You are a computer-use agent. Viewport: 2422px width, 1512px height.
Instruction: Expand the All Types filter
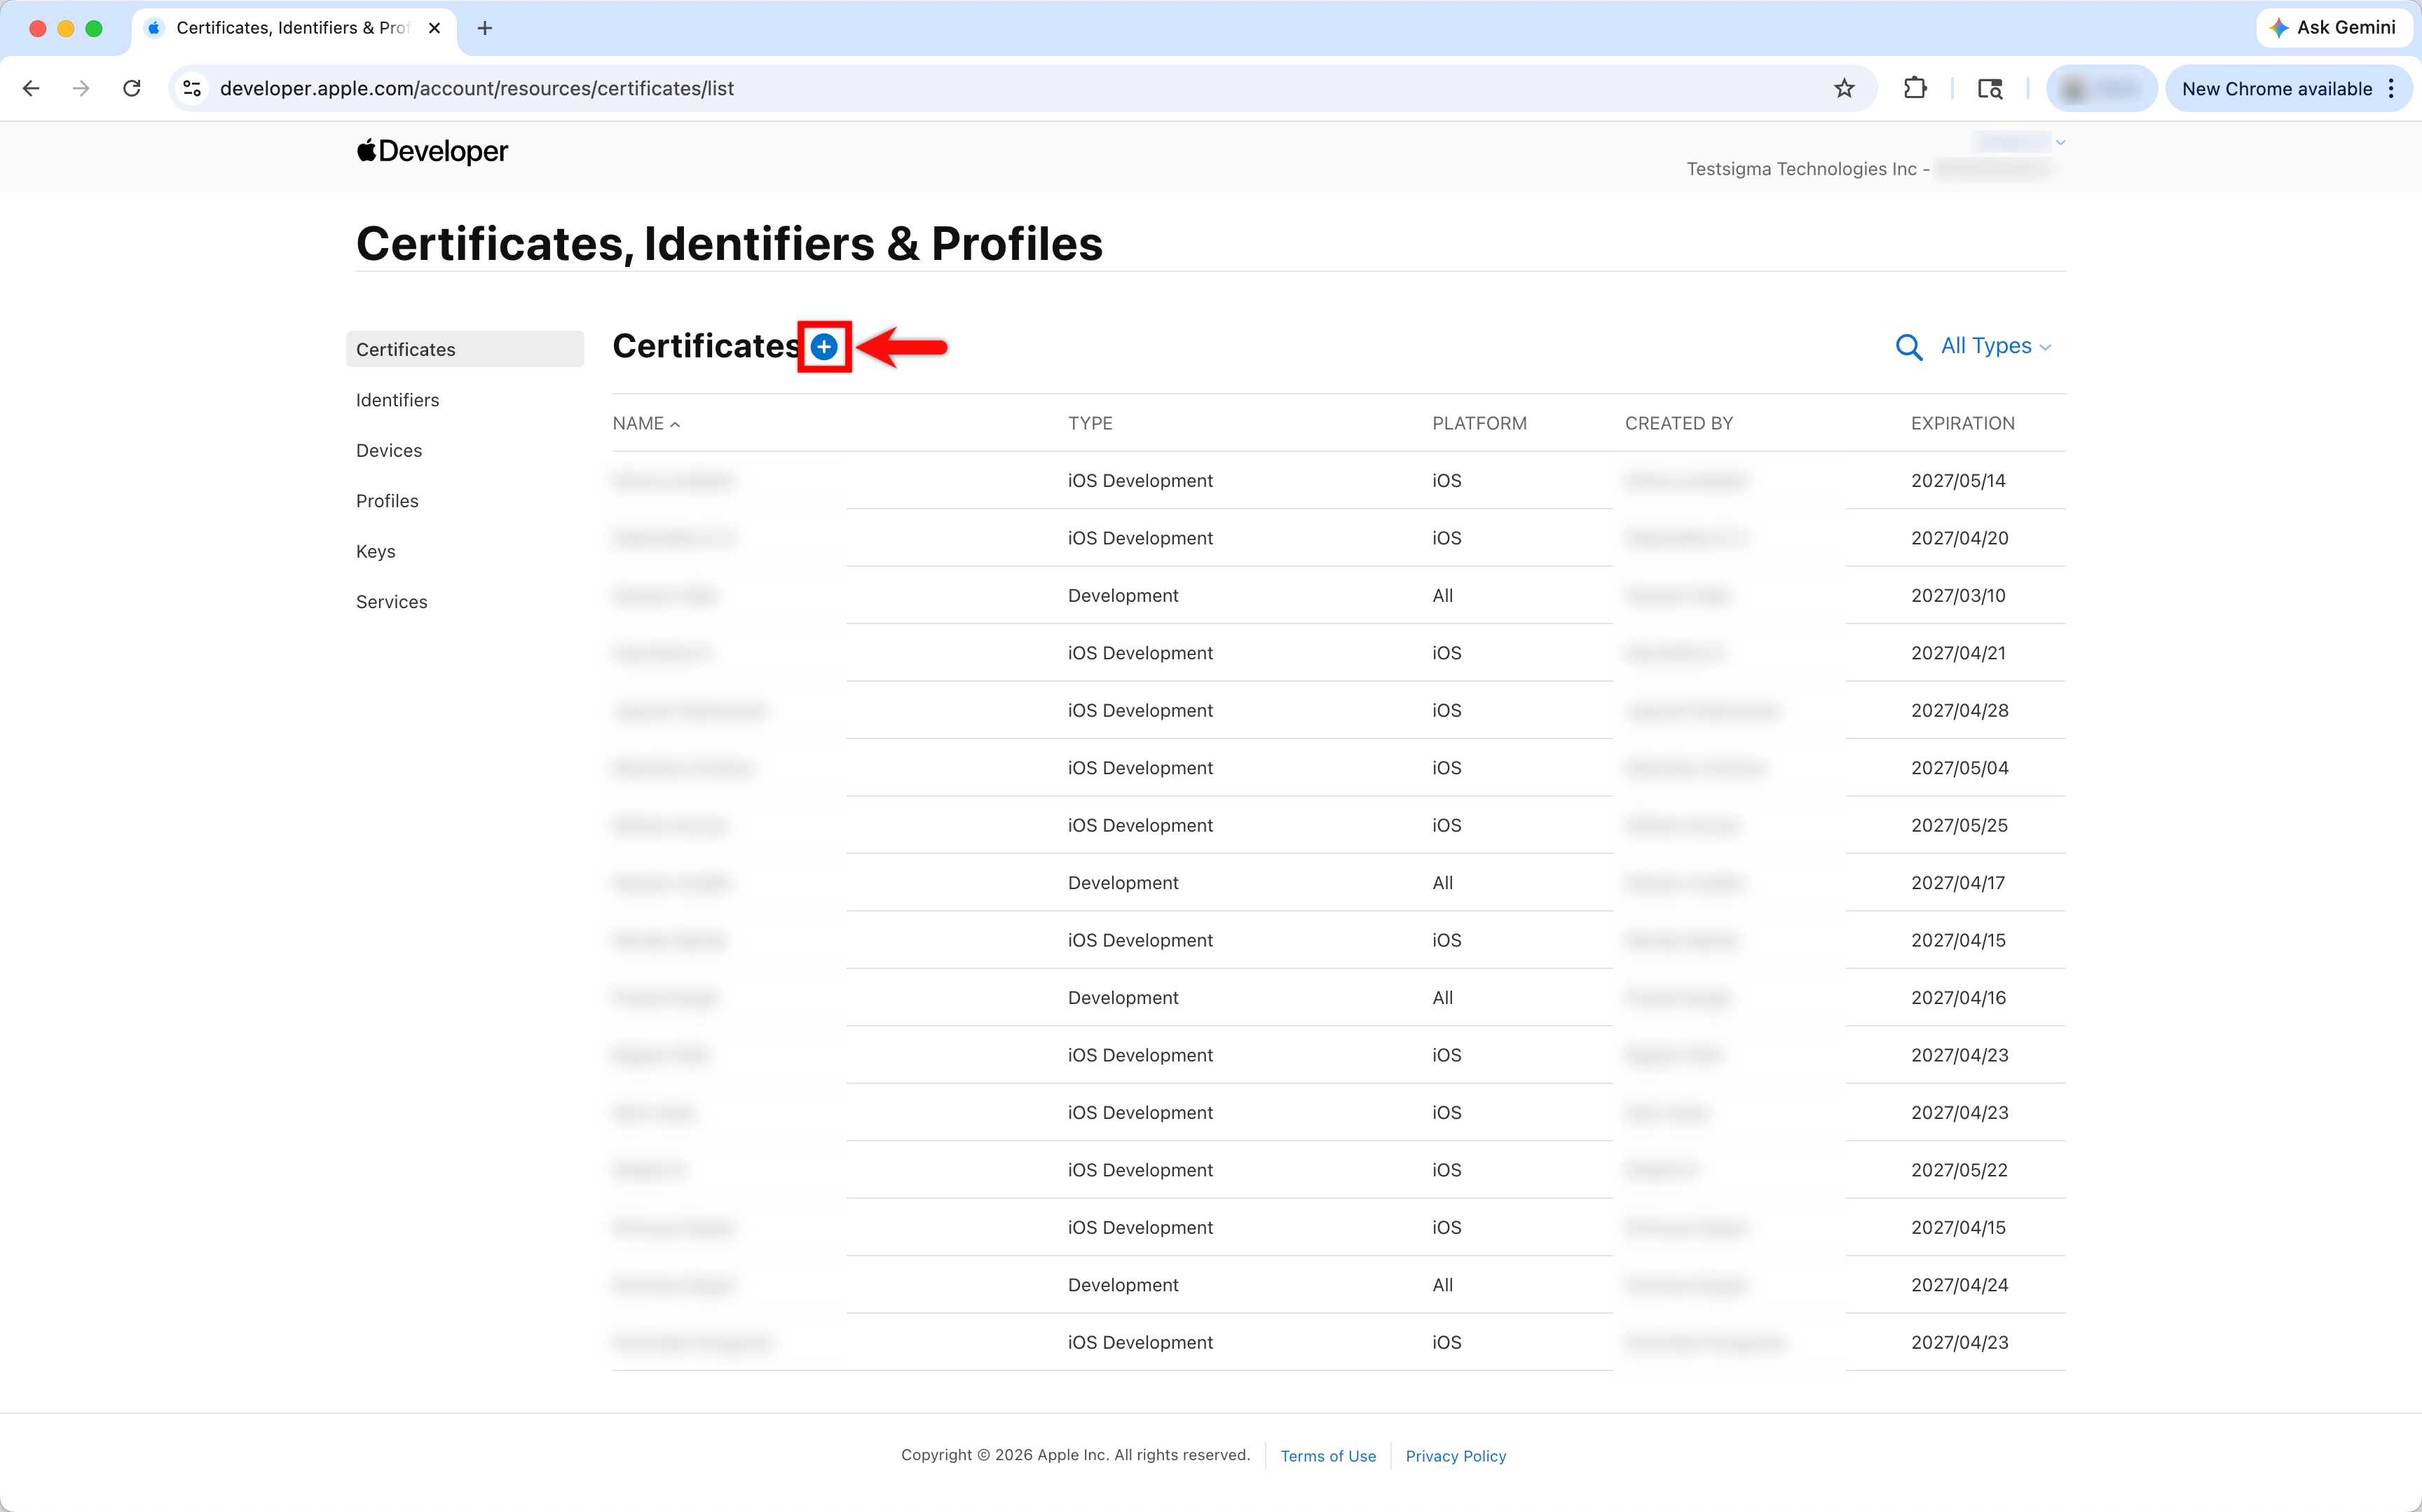(1996, 346)
